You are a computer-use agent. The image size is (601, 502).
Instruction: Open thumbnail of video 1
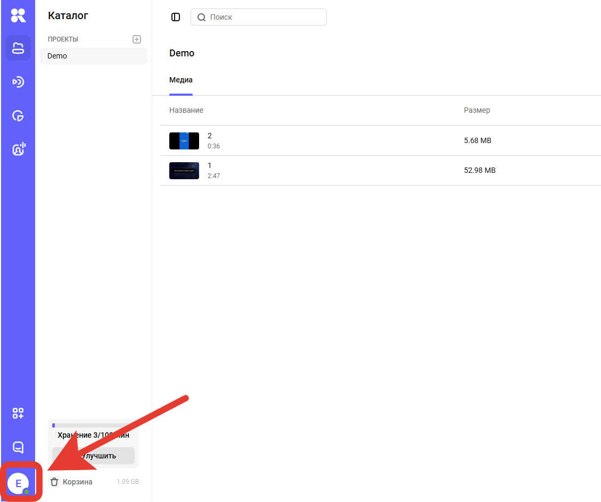click(184, 171)
